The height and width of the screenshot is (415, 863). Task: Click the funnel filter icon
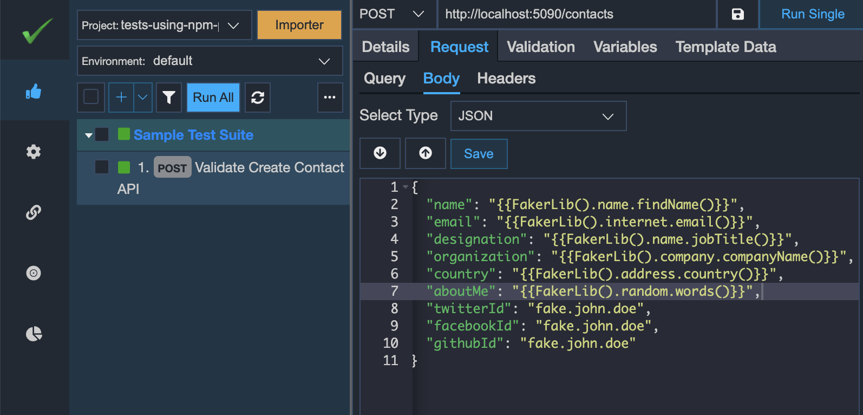(x=169, y=98)
